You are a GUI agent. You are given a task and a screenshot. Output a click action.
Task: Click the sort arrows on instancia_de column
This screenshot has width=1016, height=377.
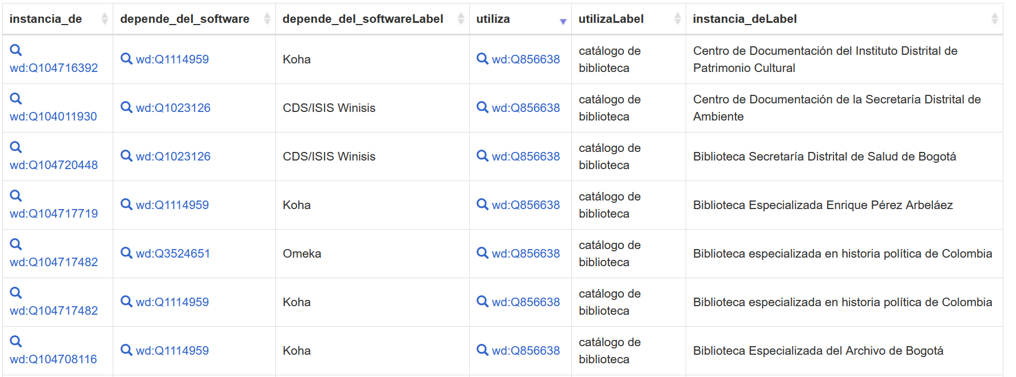tap(104, 19)
